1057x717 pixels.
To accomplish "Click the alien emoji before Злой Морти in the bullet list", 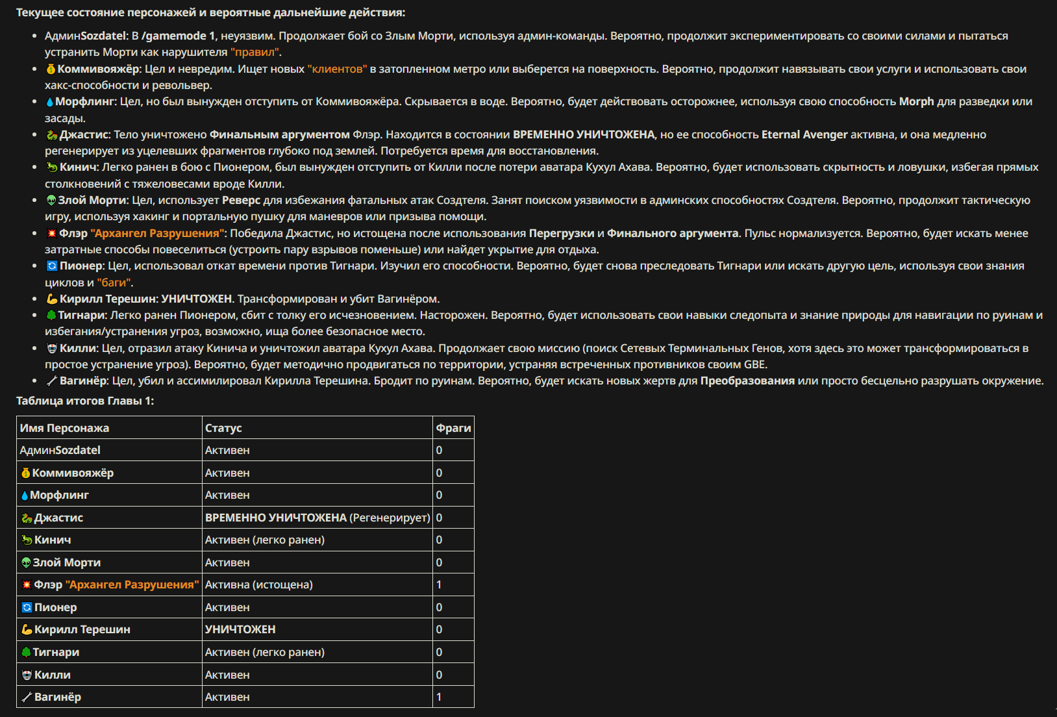I will pos(51,200).
